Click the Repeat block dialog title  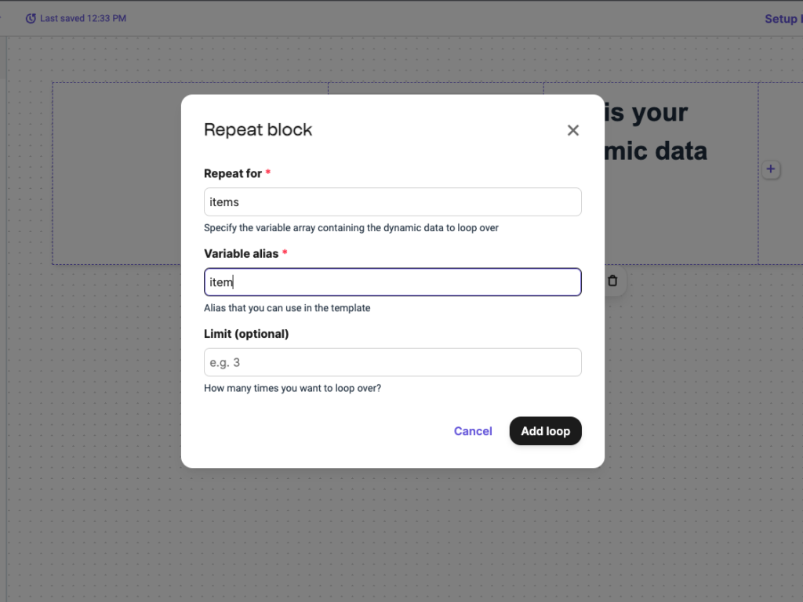coord(258,130)
